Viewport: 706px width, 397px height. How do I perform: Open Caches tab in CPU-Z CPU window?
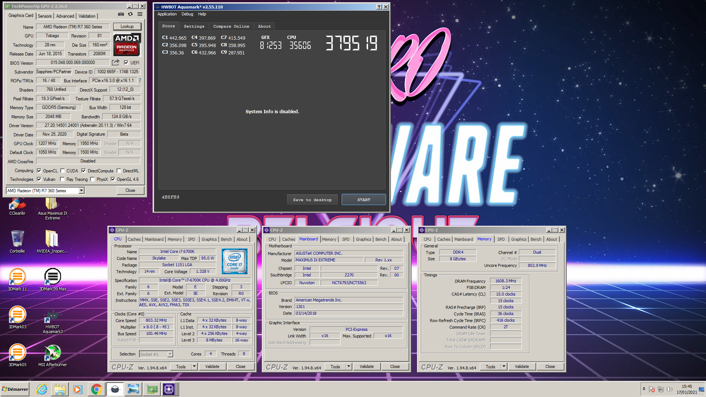point(134,239)
